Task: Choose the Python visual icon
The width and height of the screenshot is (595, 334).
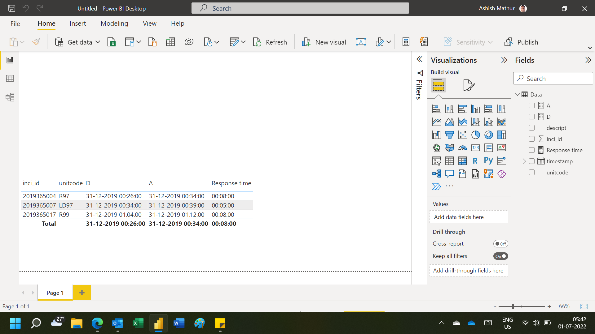Action: pos(488,161)
